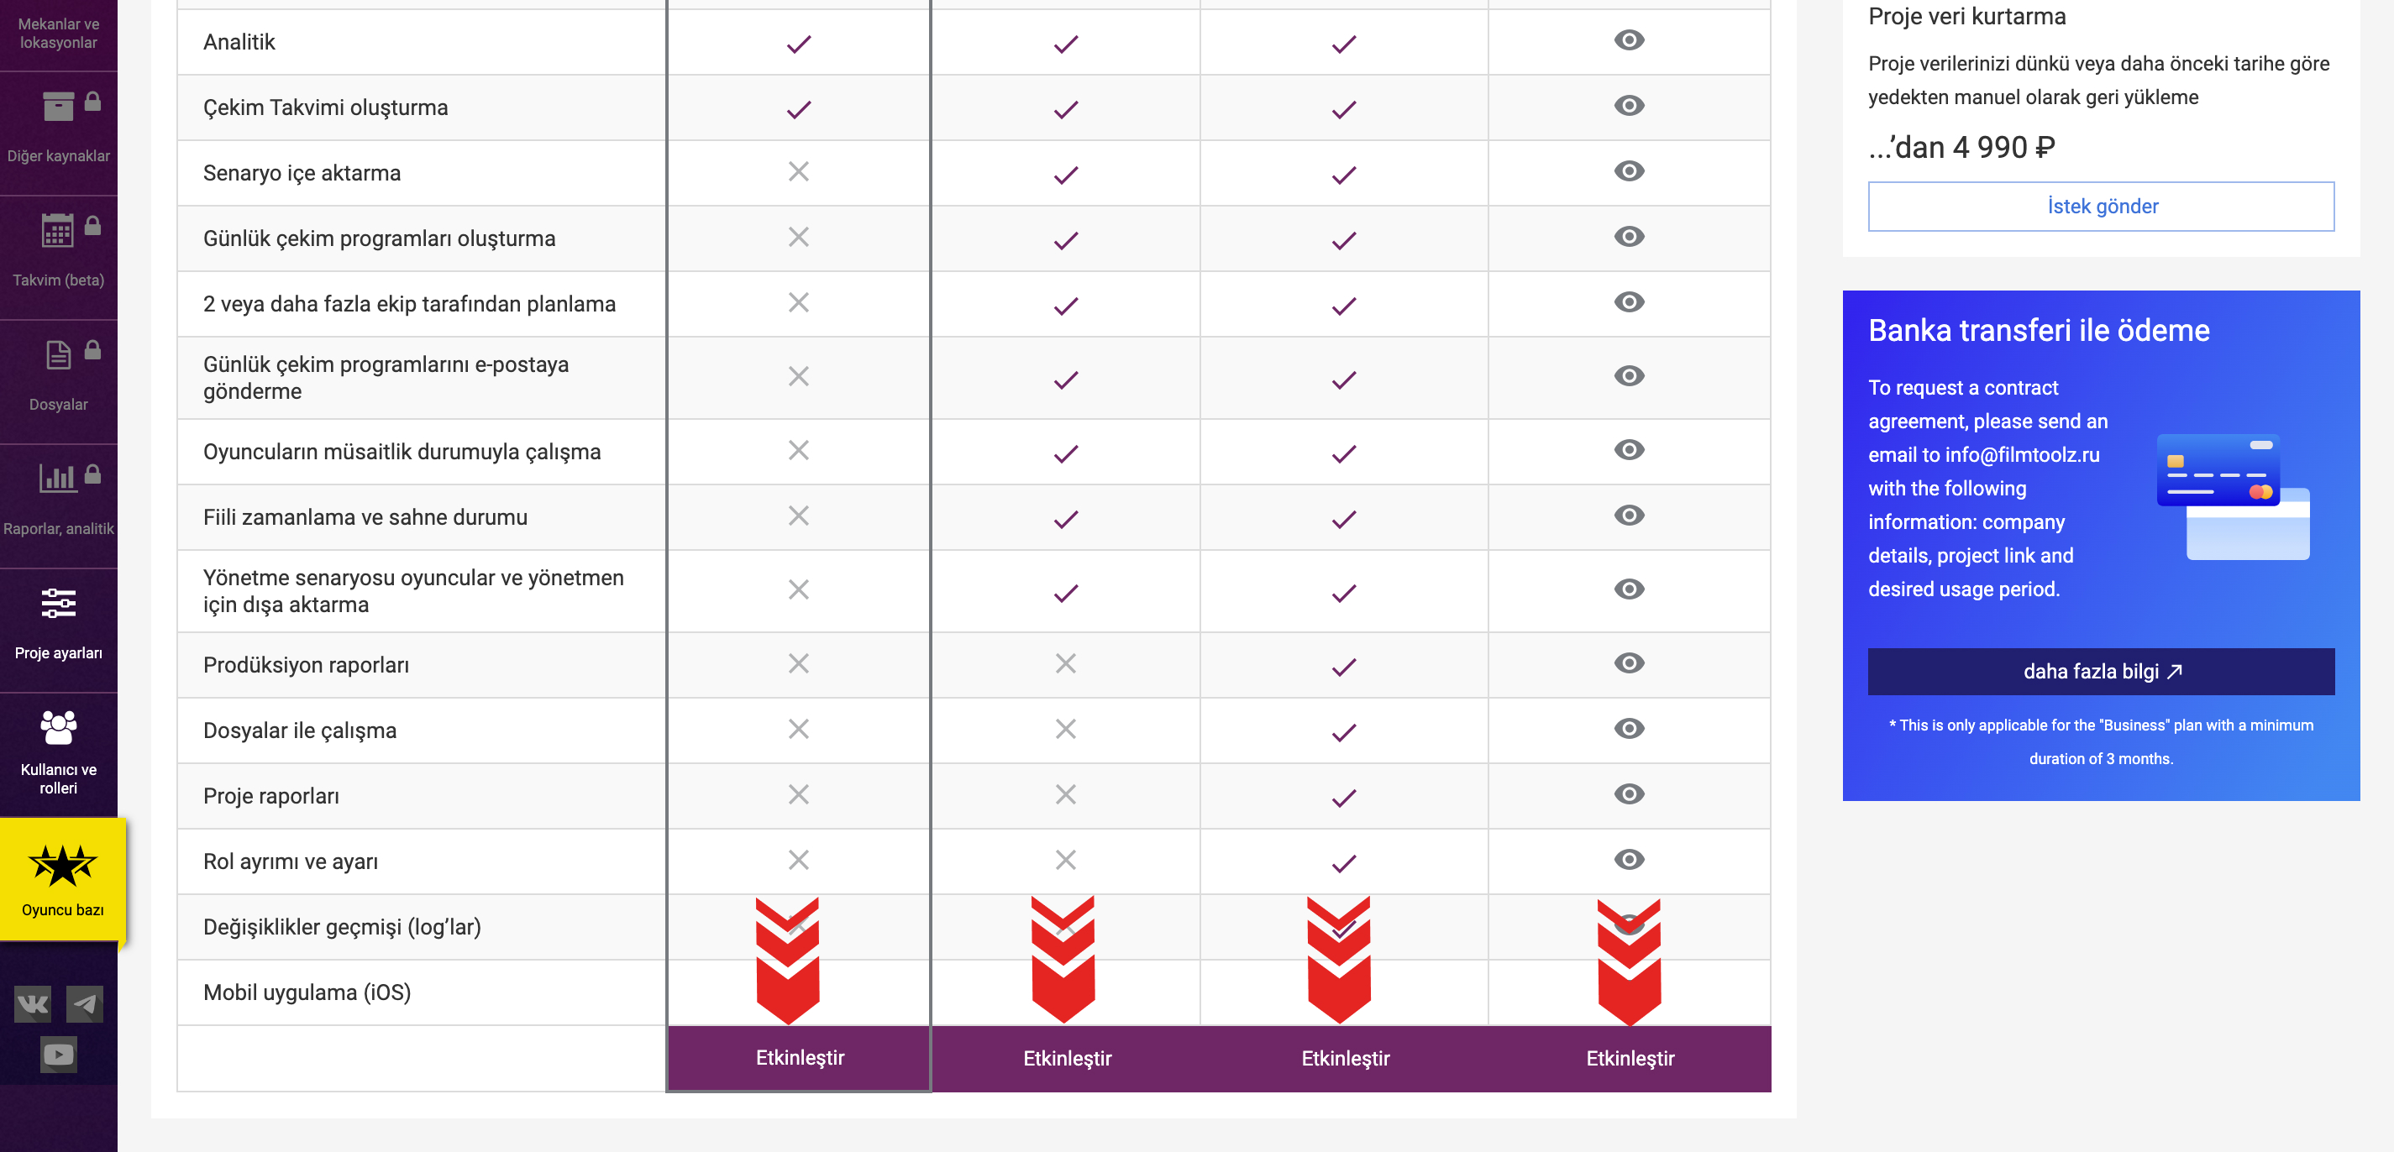The image size is (2394, 1152).
Task: Click red down chevrons in third plan column
Action: 1339,961
